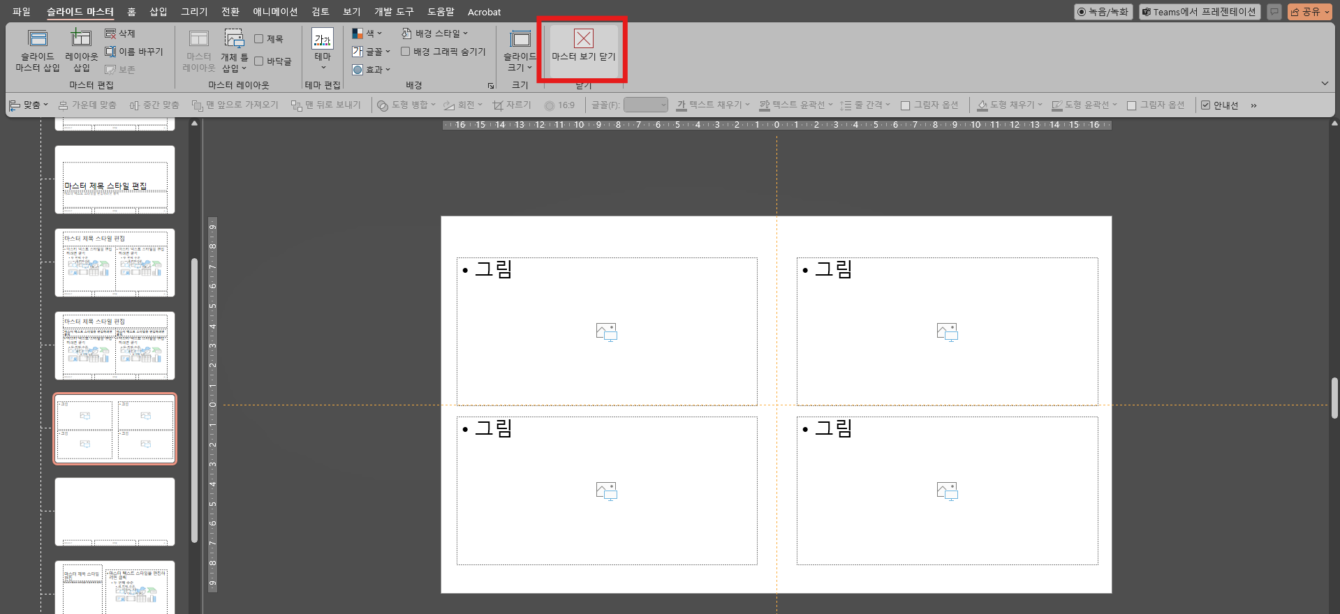The image size is (1340, 614).
Task: Open the Review (검토) tab
Action: [x=321, y=12]
